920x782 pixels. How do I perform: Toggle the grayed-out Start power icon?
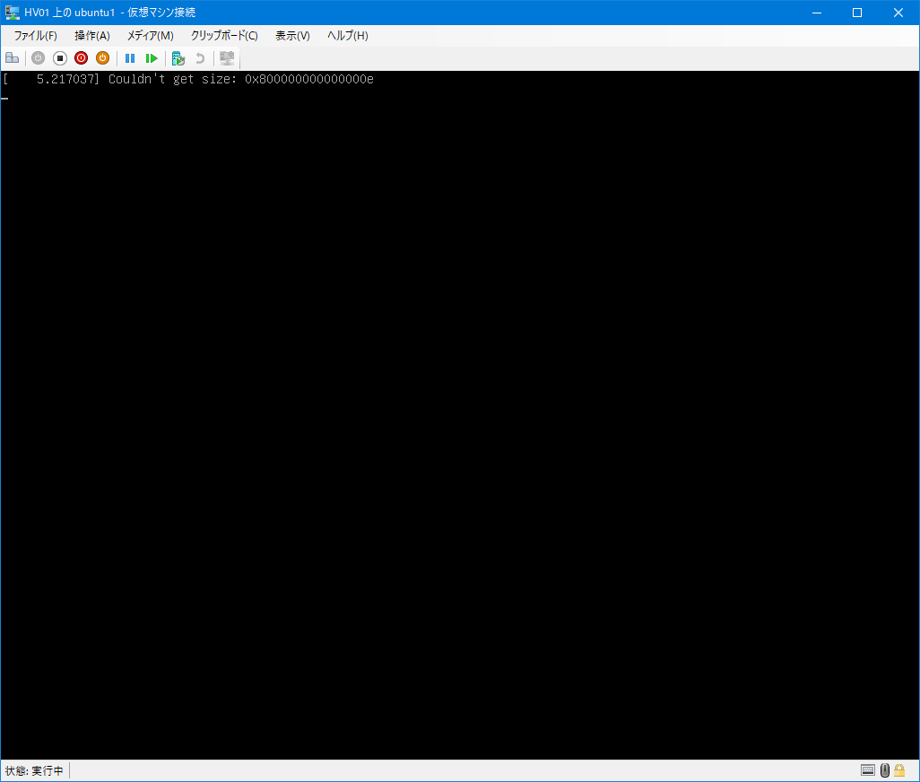point(38,57)
